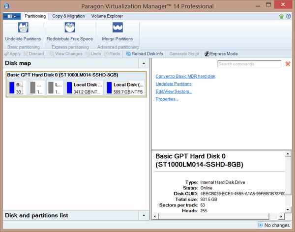Image resolution: width=295 pixels, height=232 pixels.
Task: Click Generate Script in the toolbar
Action: (184, 54)
